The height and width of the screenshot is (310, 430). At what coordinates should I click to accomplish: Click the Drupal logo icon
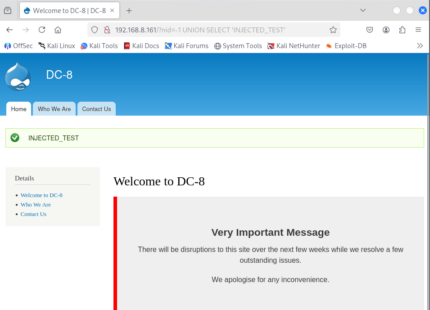18,76
